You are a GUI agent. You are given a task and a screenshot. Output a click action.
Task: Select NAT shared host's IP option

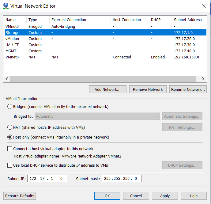(10, 127)
